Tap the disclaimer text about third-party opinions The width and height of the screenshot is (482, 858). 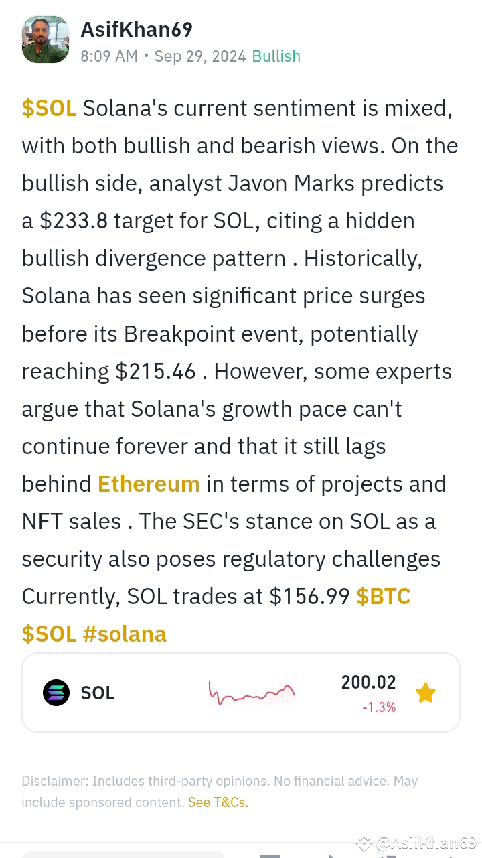pos(220,791)
